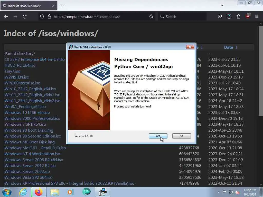
Task: Click size value 5044094976
Action: 190,171
